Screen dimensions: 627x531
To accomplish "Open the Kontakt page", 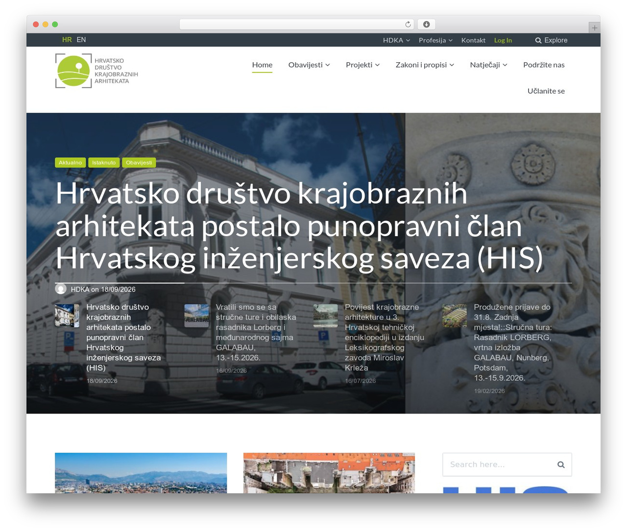I will 473,40.
